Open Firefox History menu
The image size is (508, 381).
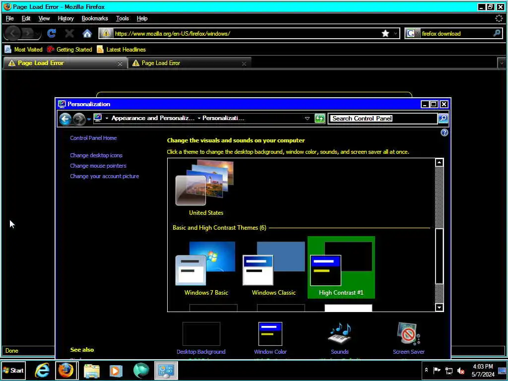coord(66,18)
